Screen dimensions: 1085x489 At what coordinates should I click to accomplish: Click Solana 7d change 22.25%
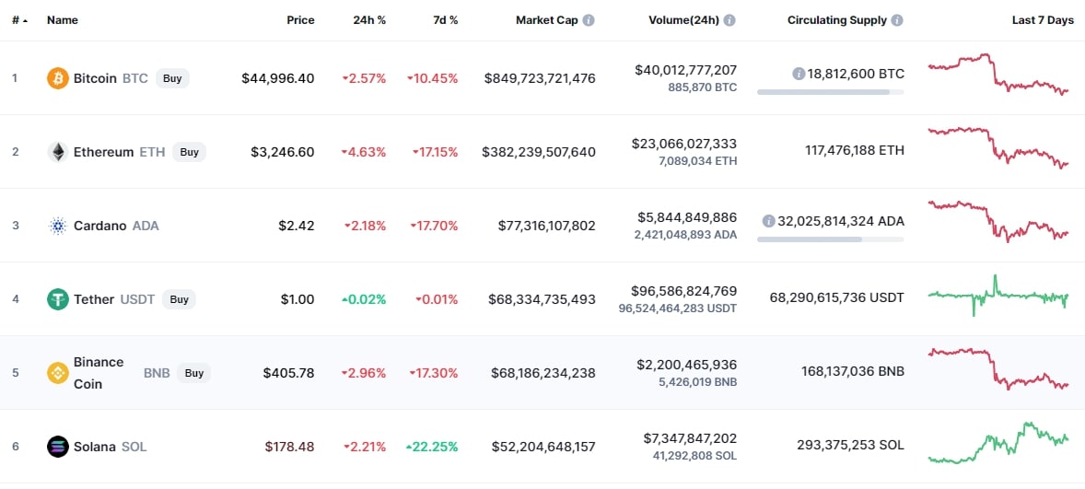[x=432, y=446]
